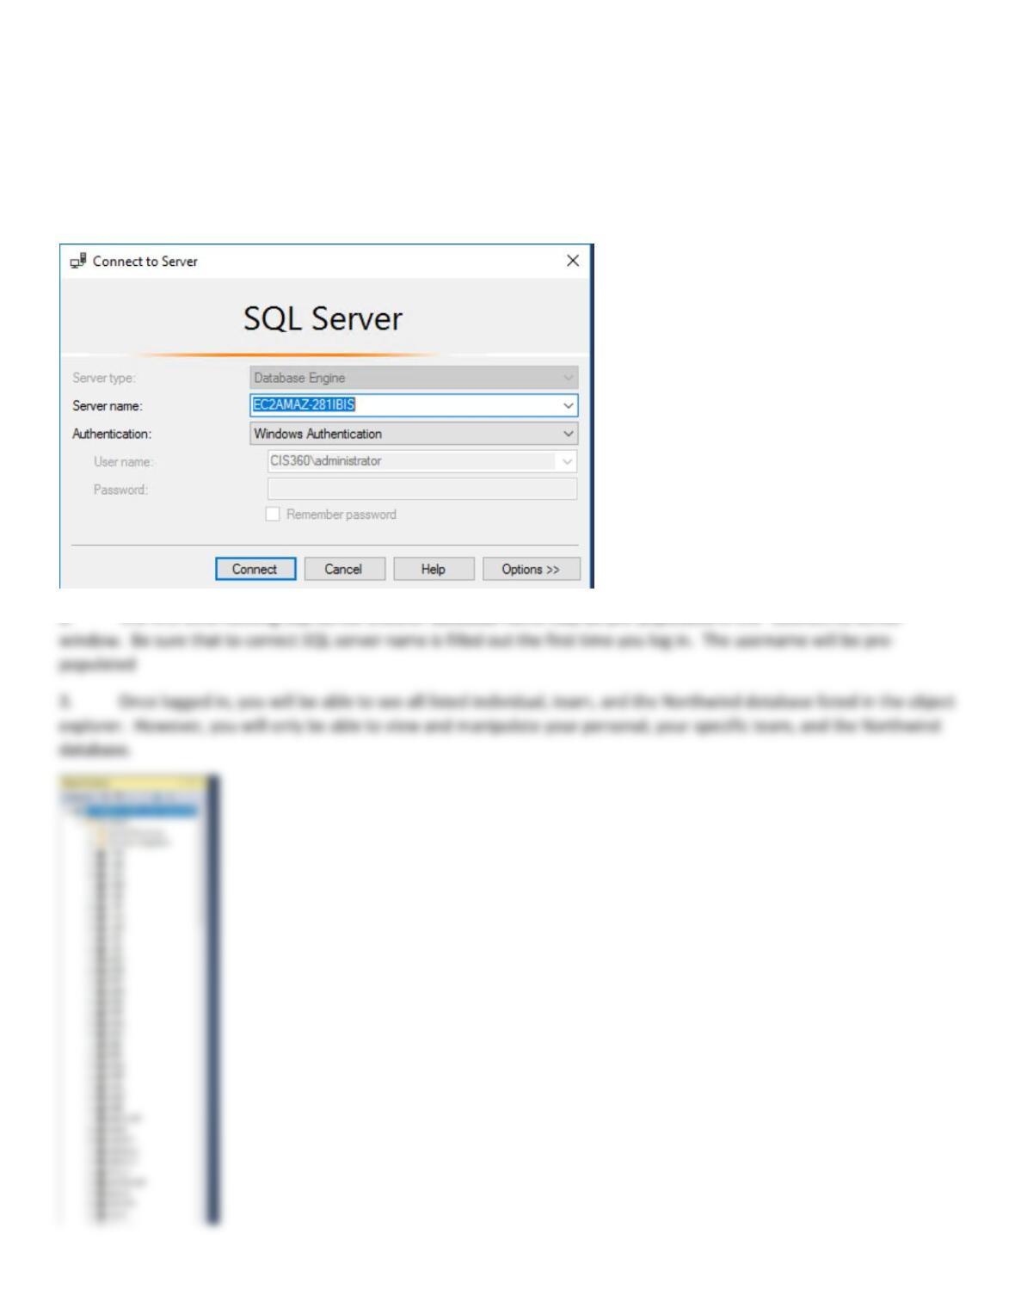Open the Server name dropdown arrow

(568, 405)
